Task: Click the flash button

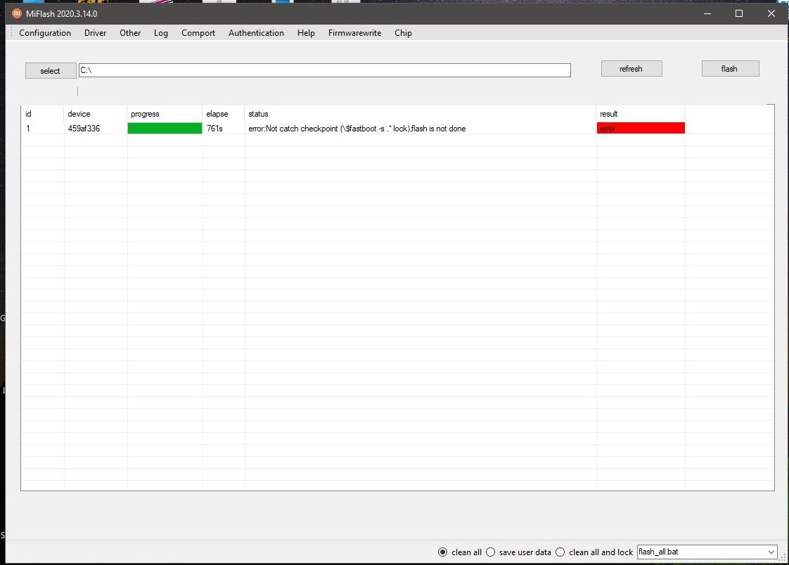Action: 730,69
